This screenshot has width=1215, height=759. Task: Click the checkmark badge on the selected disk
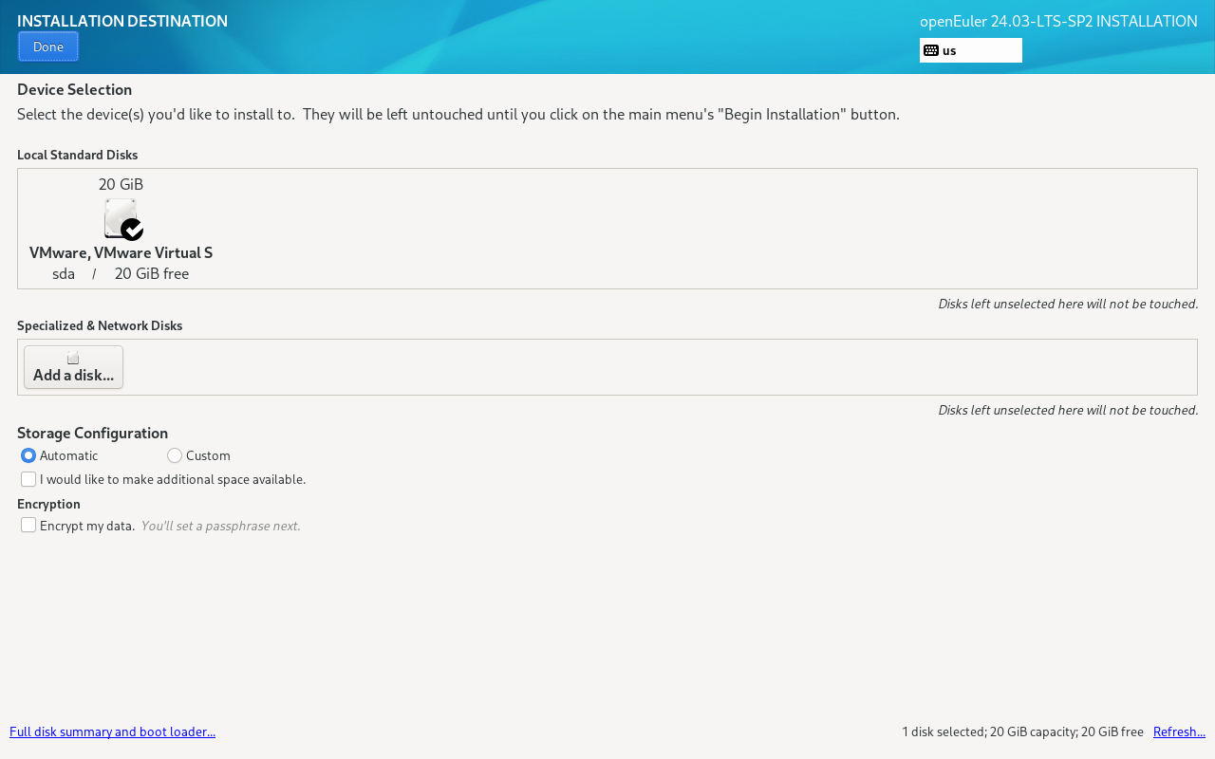tap(133, 230)
